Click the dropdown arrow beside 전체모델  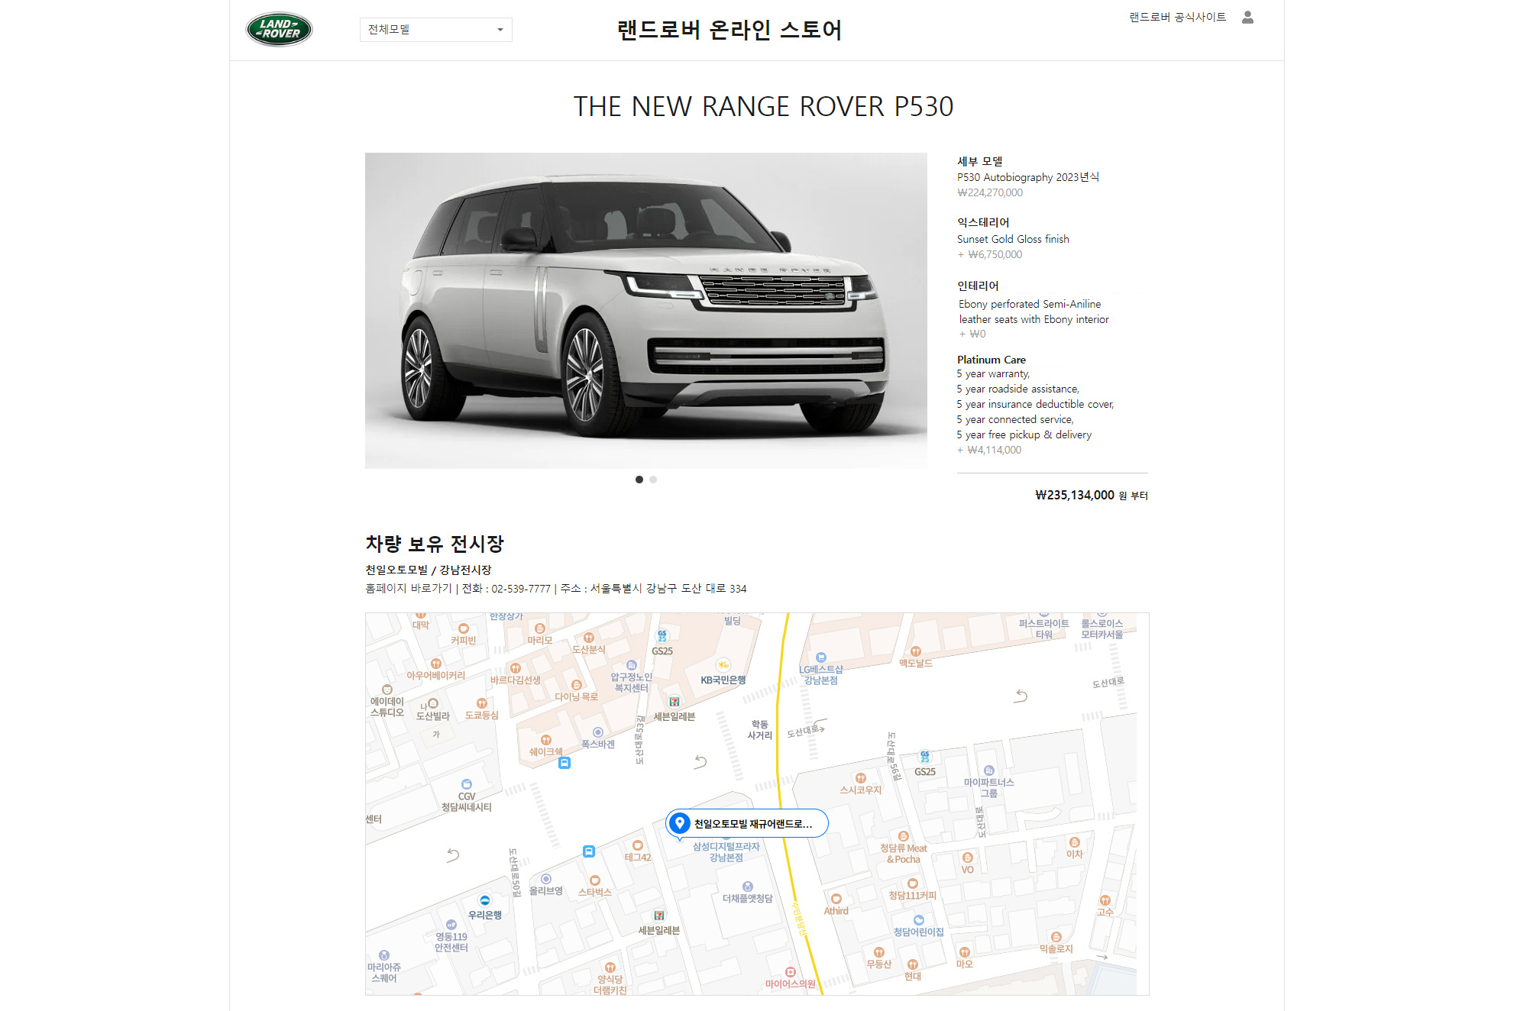(x=500, y=30)
